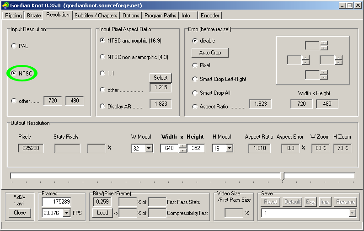The height and width of the screenshot is (231, 364).
Task: Open the Subtitles / Chapters tab
Action: click(x=96, y=16)
